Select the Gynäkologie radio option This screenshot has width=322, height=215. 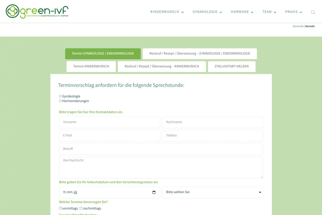pyautogui.click(x=60, y=96)
